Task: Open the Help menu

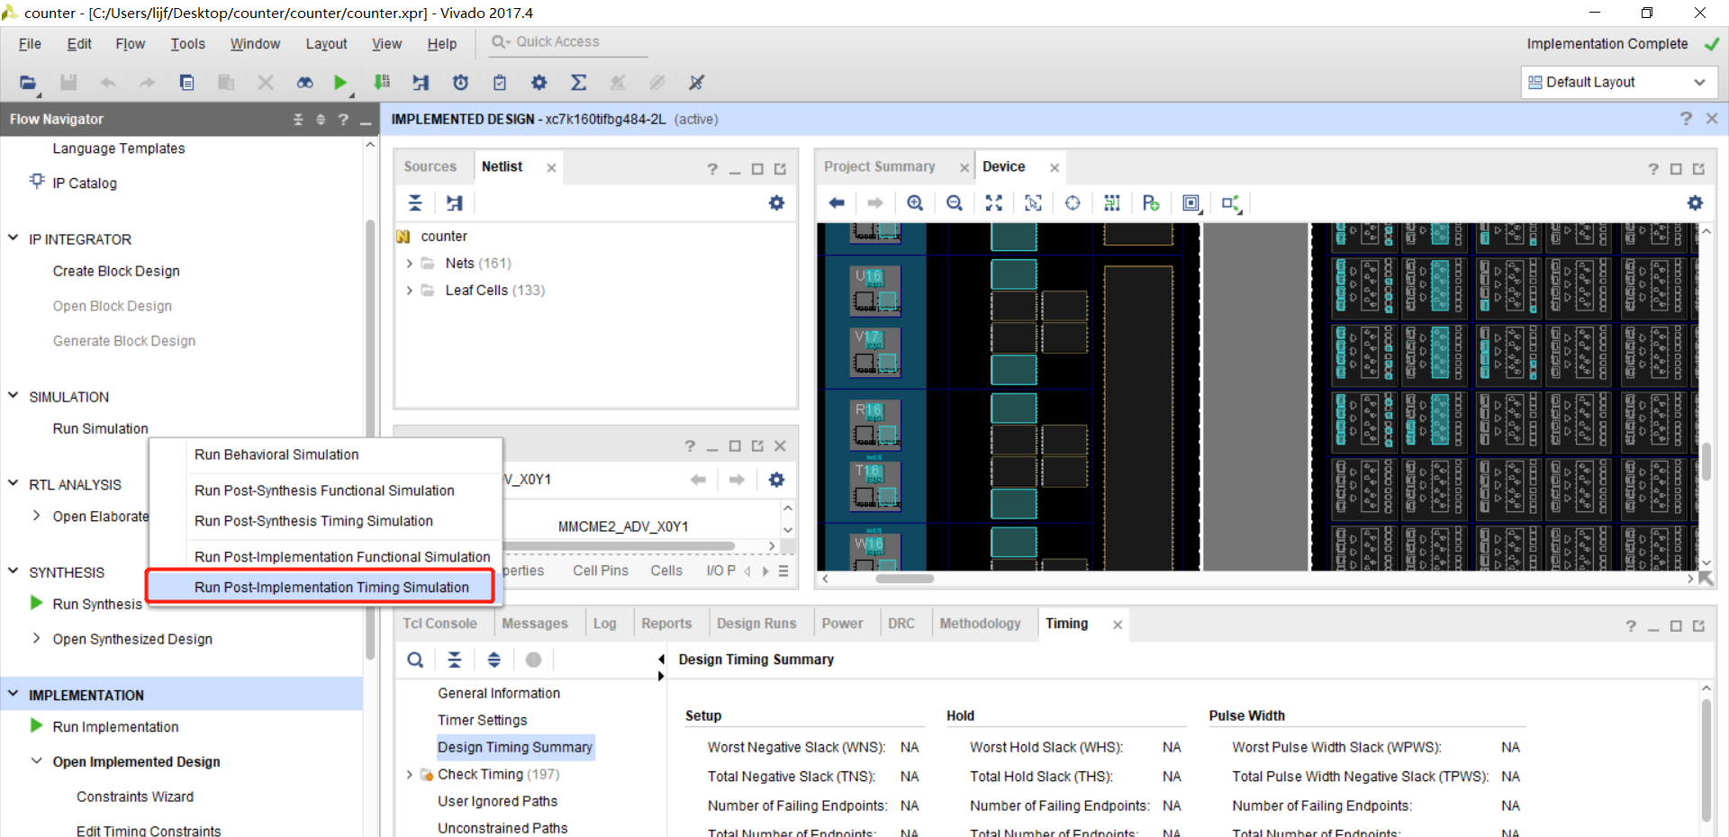Action: [442, 44]
